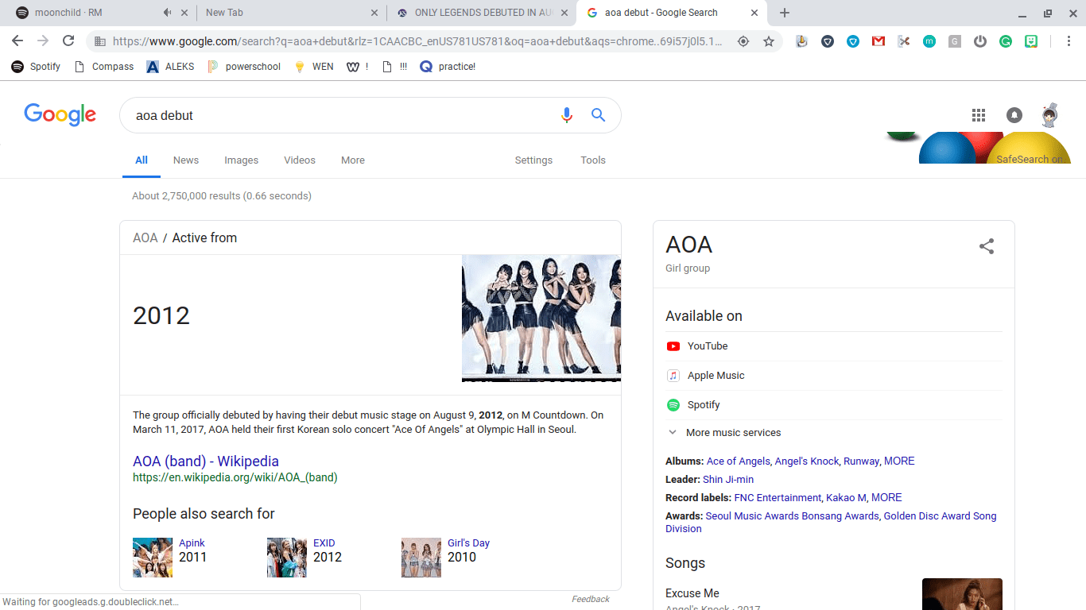Open the More search categories dropdown
The height and width of the screenshot is (610, 1086).
click(x=353, y=160)
